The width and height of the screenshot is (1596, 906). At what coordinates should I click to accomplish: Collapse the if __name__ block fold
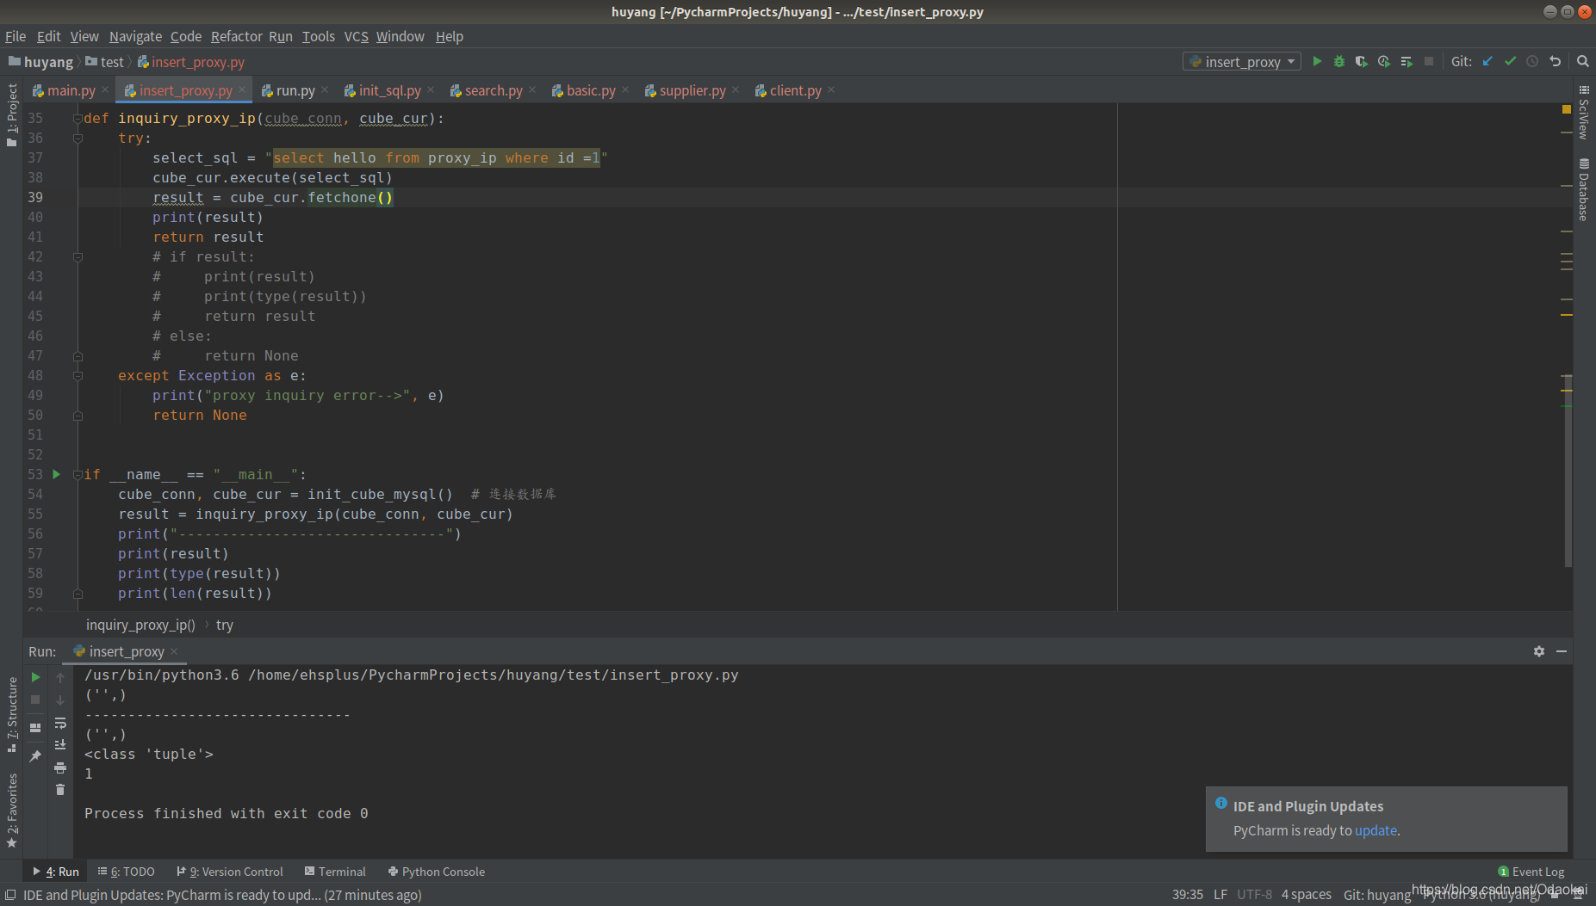tap(78, 474)
